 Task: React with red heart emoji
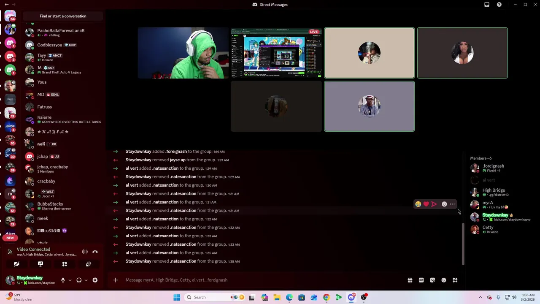(x=426, y=204)
